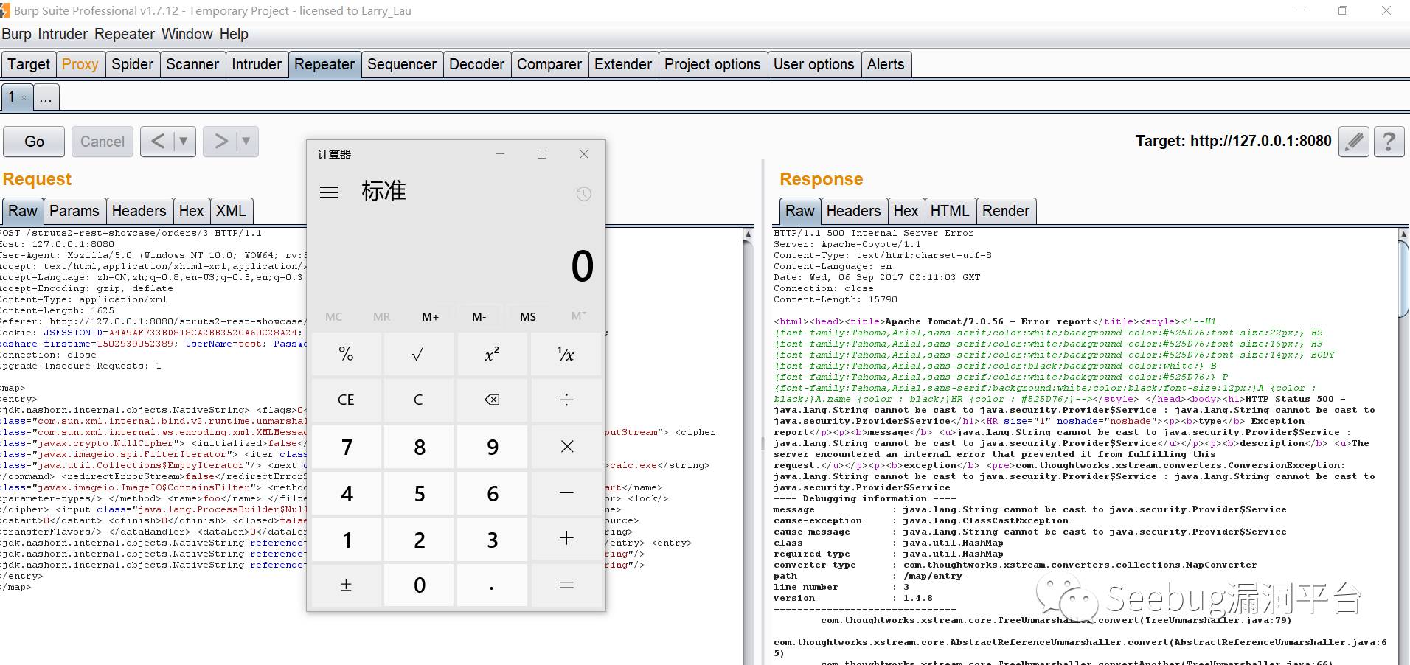Show request XML tab
Screen dimensions: 1410x665
[x=231, y=211]
